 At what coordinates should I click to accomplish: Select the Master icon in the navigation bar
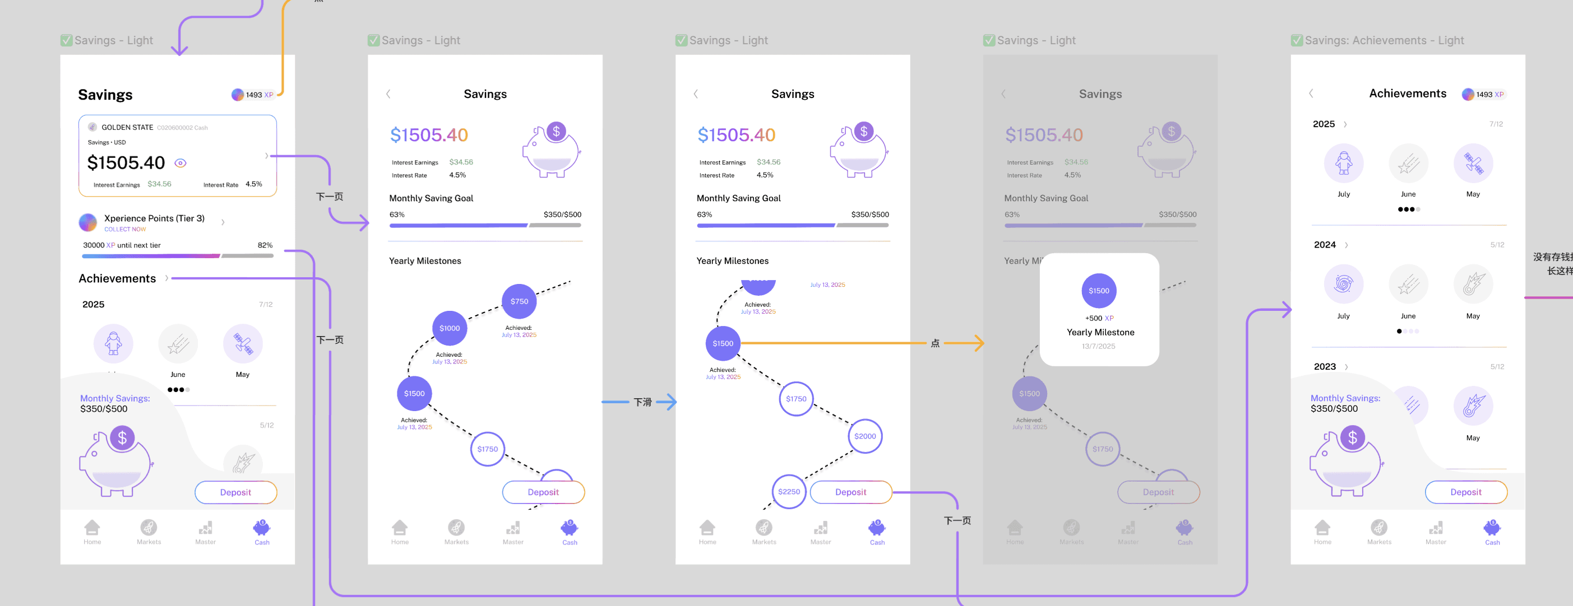click(x=205, y=527)
